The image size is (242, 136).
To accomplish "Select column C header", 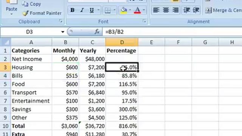I will (92, 42).
